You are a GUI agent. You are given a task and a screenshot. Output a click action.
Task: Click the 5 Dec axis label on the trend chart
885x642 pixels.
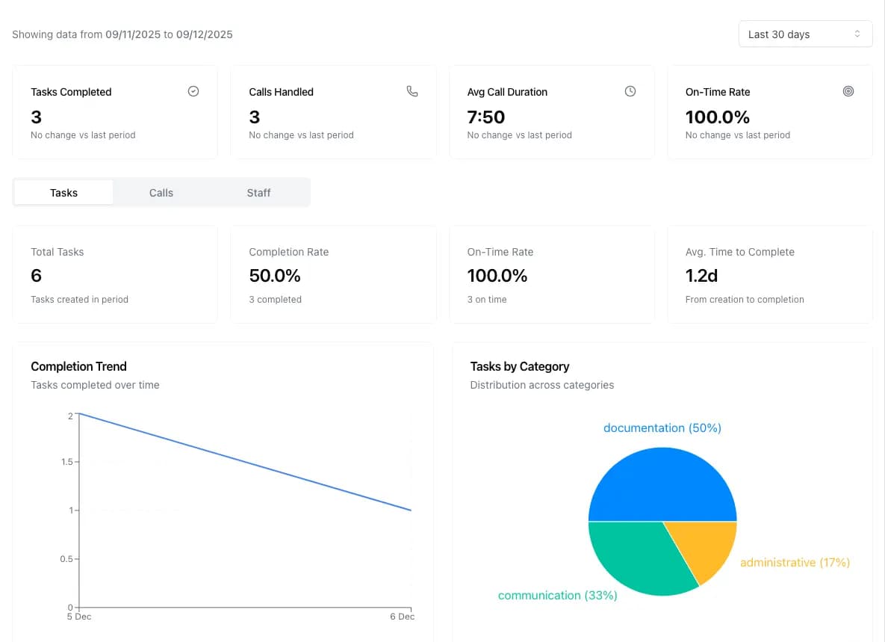pos(78,617)
